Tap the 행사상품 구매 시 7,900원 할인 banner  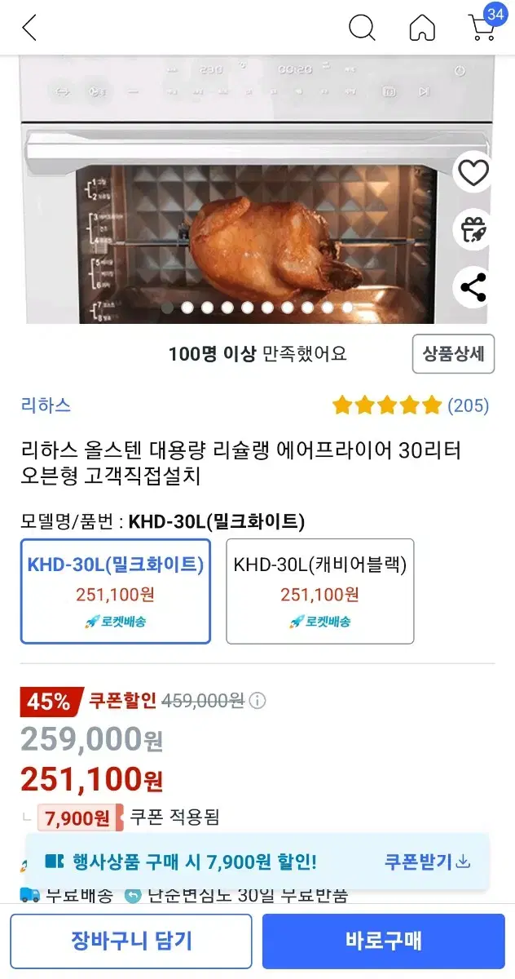pyautogui.click(x=181, y=861)
